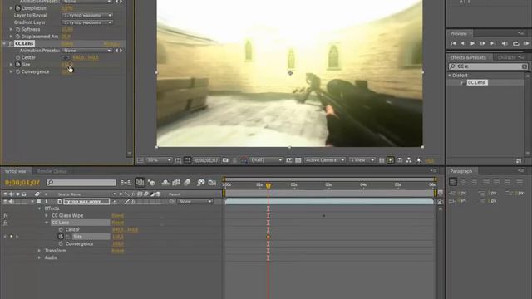Click the timeline current time display
Image resolution: width=532 pixels, height=299 pixels.
pyautogui.click(x=22, y=183)
